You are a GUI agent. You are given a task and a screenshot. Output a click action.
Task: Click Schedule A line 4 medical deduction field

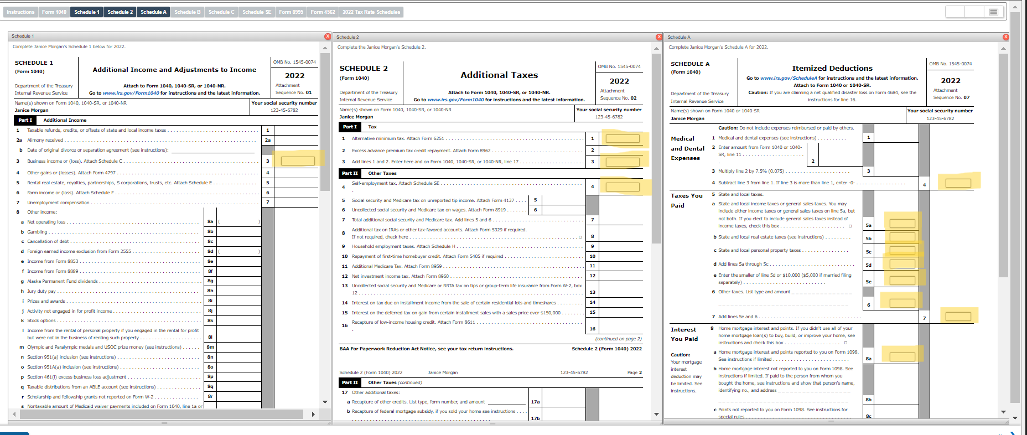point(958,183)
